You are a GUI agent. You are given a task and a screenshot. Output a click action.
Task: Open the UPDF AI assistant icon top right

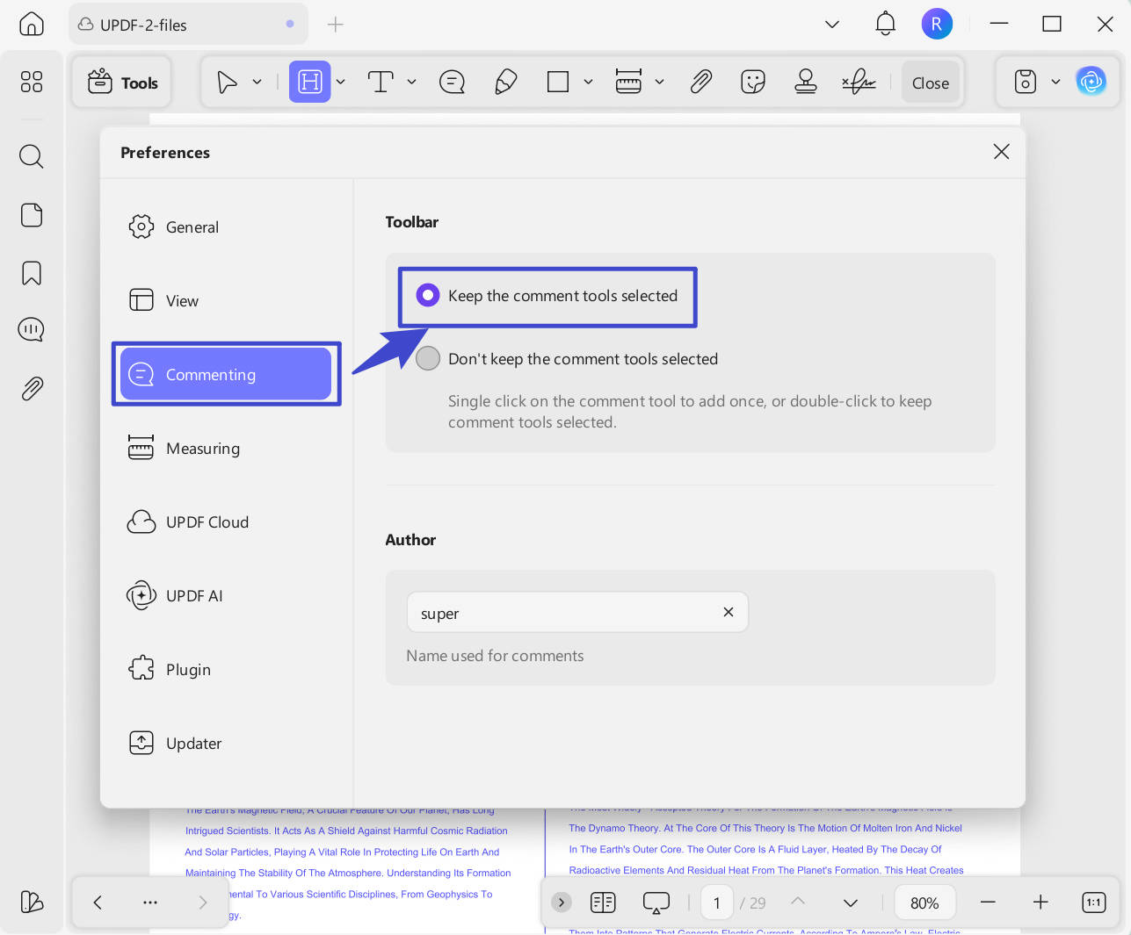click(1091, 82)
